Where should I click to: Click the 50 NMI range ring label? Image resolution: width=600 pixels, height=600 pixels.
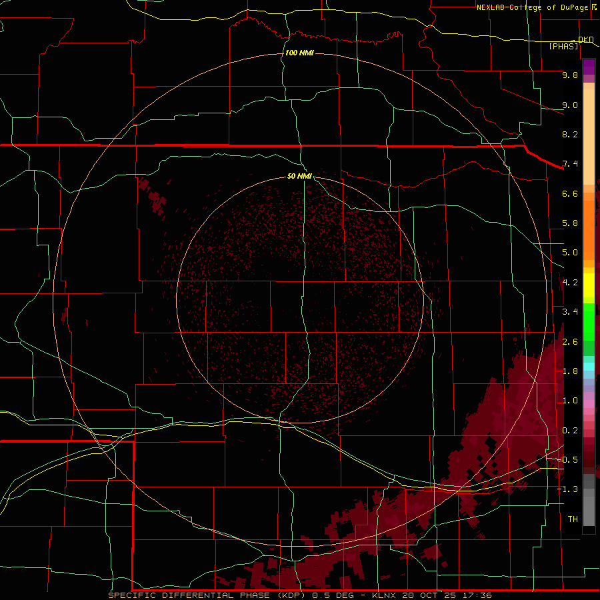(299, 176)
